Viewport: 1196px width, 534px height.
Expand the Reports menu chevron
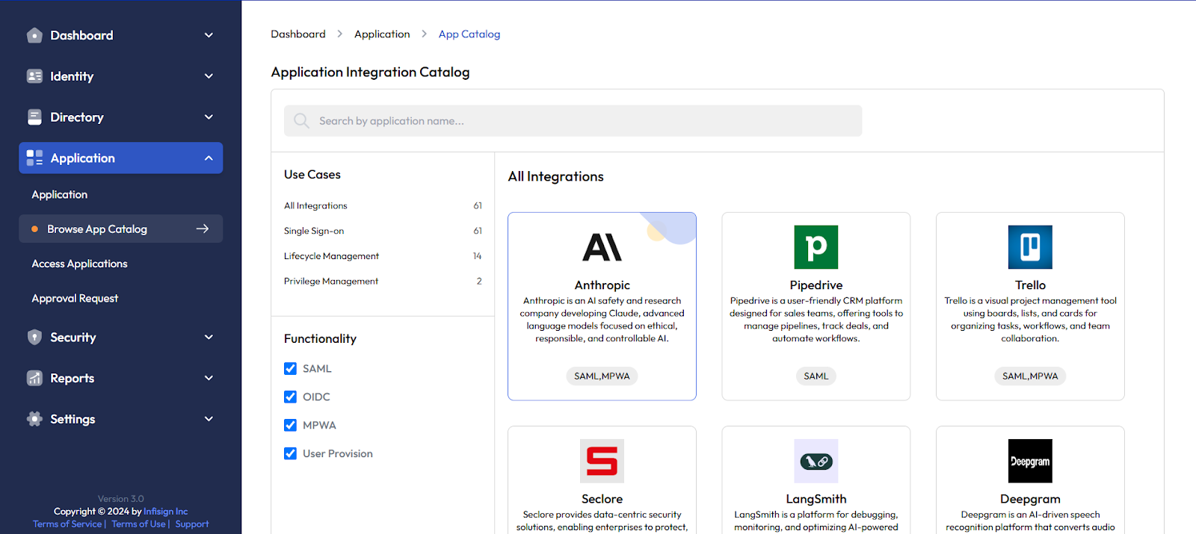click(209, 378)
